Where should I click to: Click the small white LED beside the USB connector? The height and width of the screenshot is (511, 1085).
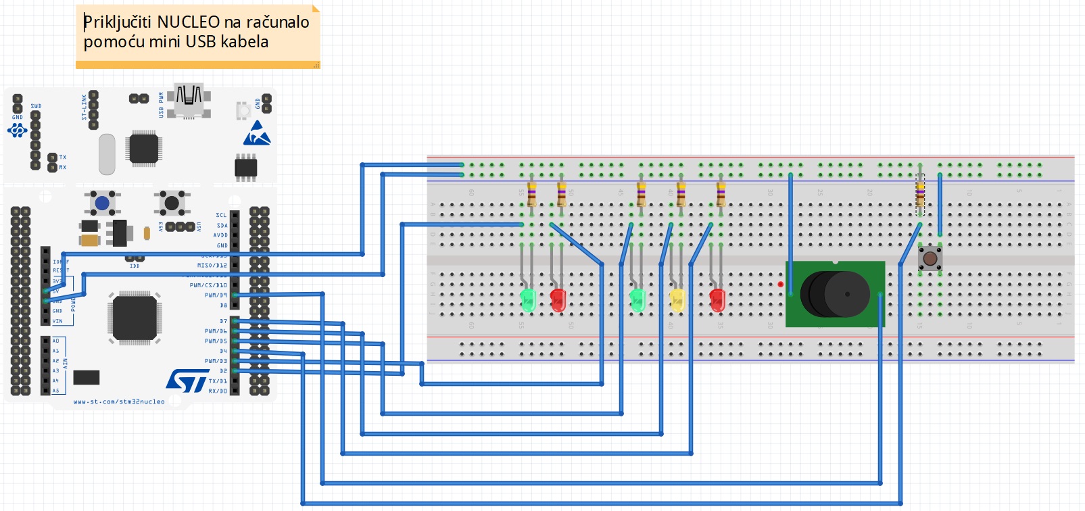click(243, 109)
